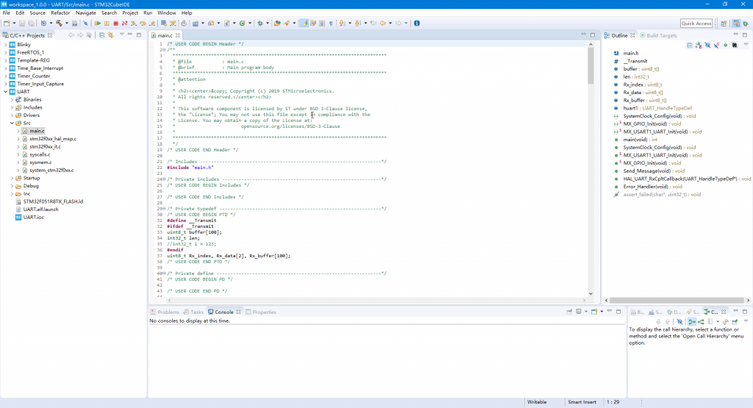Minimize the Console panel
Viewport: 753px width, 408px height.
point(610,312)
